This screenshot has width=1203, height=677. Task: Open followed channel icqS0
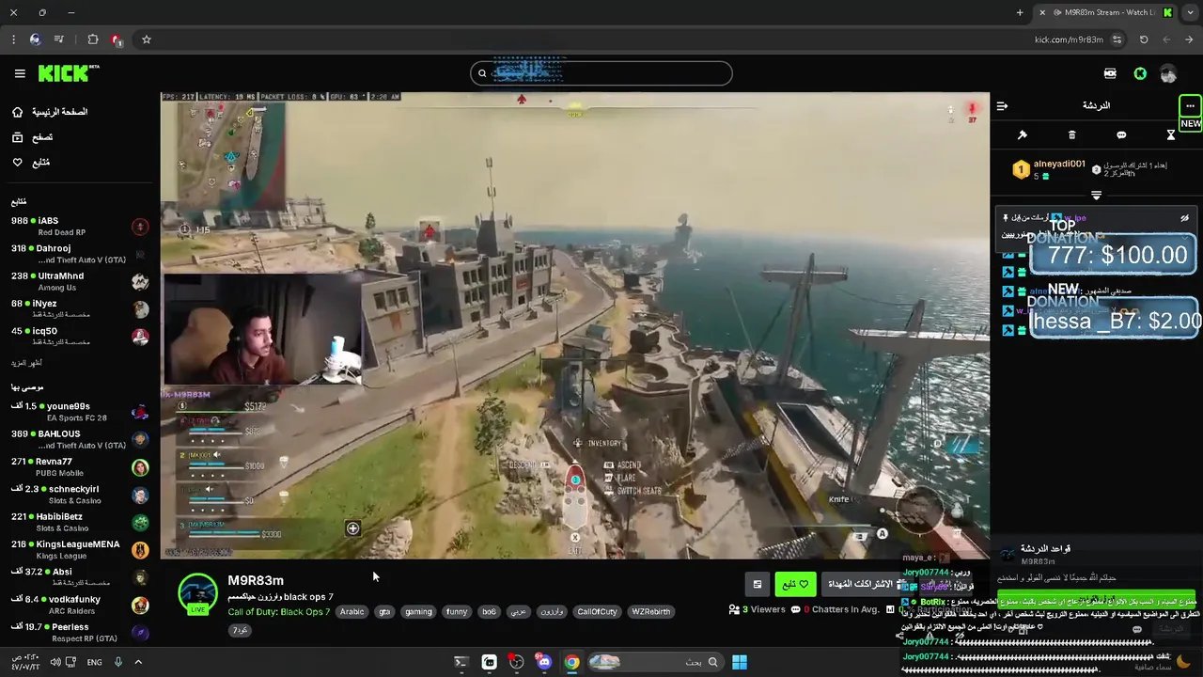[x=80, y=336]
